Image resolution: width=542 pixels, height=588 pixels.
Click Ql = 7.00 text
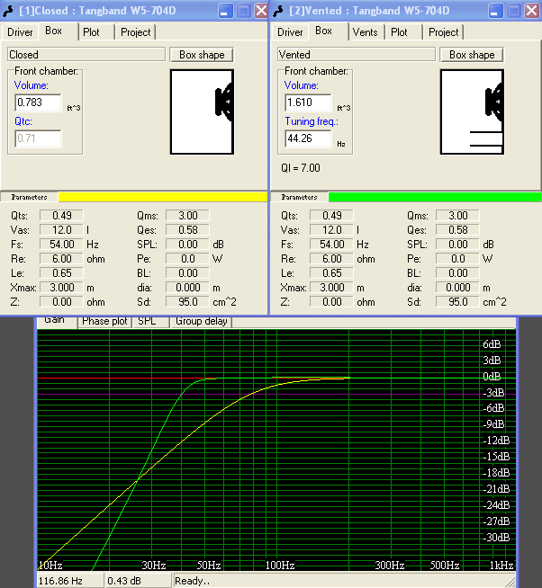[x=301, y=168]
